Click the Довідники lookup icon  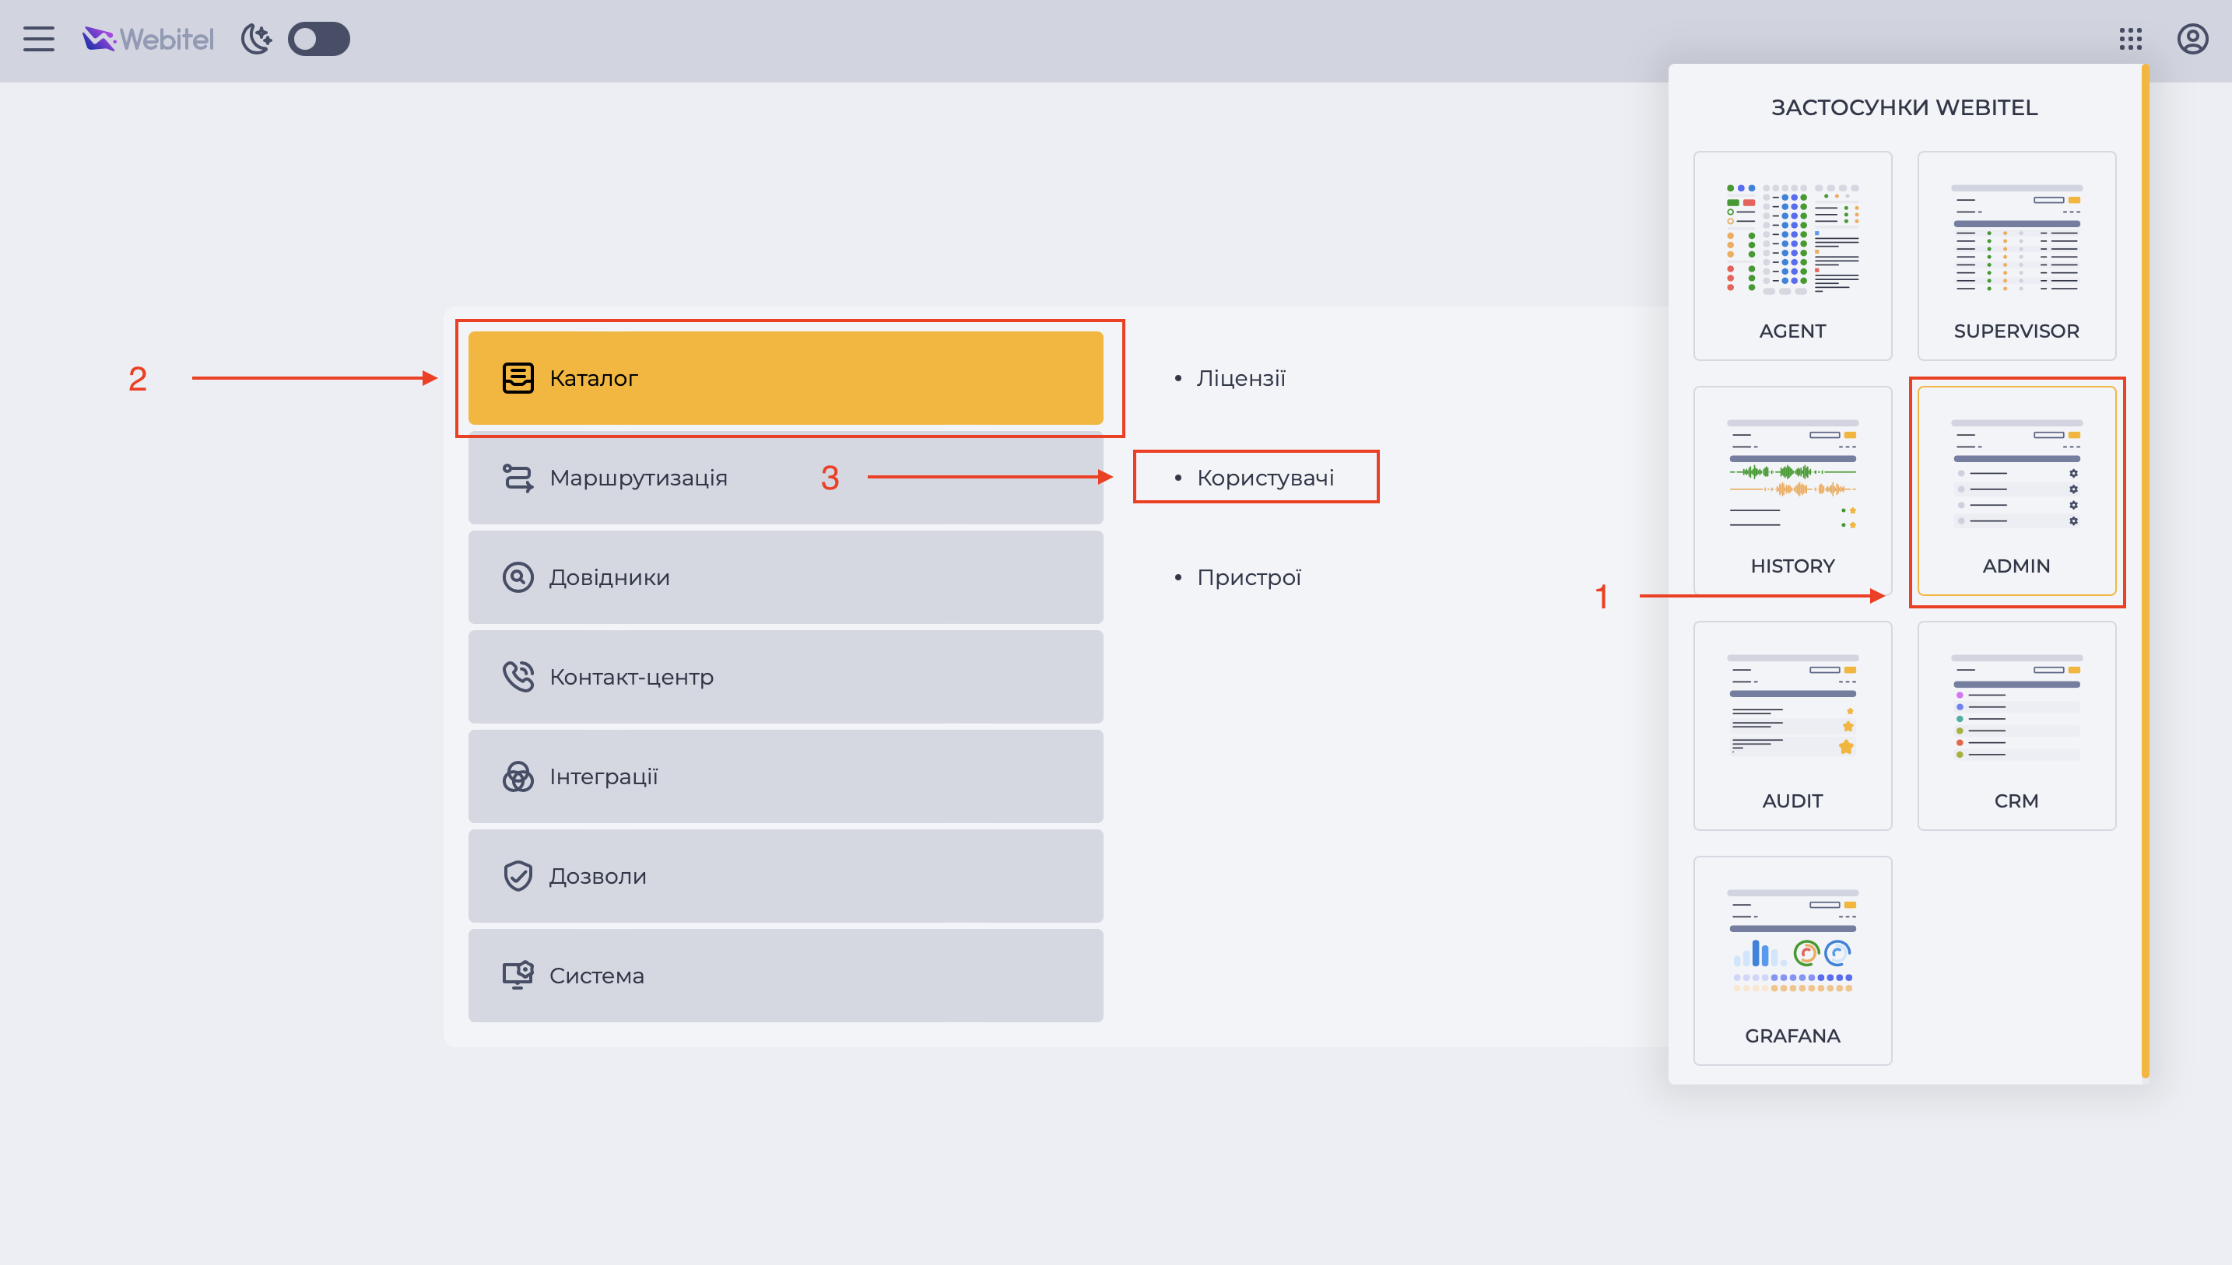(518, 577)
